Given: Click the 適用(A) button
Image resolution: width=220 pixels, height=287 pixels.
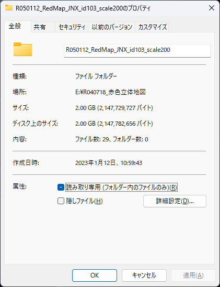Looking at the screenshot, I should coord(193,275).
